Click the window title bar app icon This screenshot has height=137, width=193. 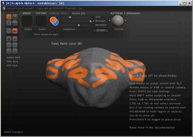click(3, 3)
